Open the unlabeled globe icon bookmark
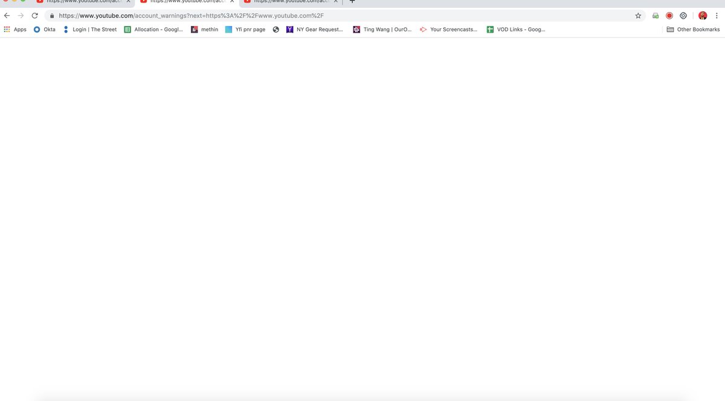Viewport: 725px width, 401px height. (276, 29)
